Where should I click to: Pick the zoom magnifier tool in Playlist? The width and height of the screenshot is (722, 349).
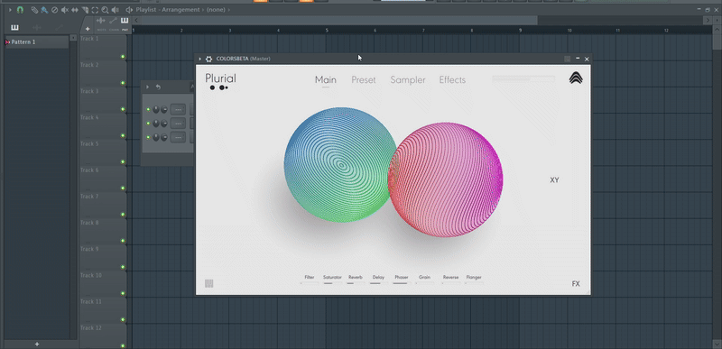[105, 10]
